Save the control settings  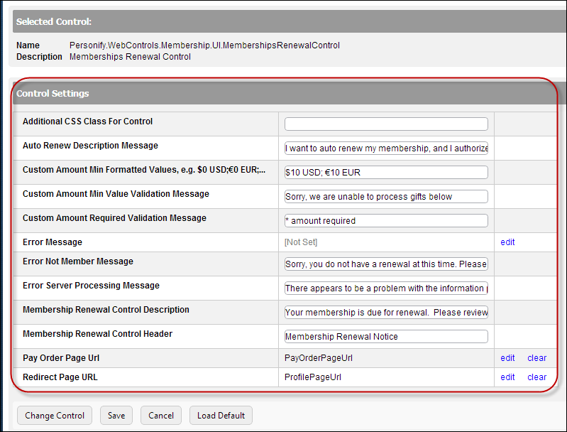116,416
